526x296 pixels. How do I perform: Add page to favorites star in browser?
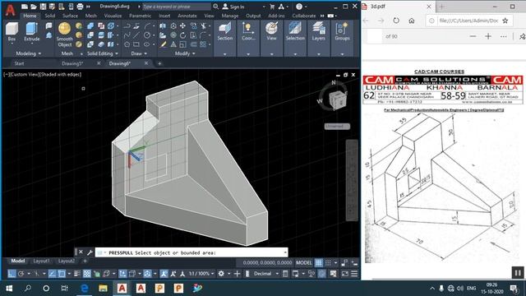[505, 21]
